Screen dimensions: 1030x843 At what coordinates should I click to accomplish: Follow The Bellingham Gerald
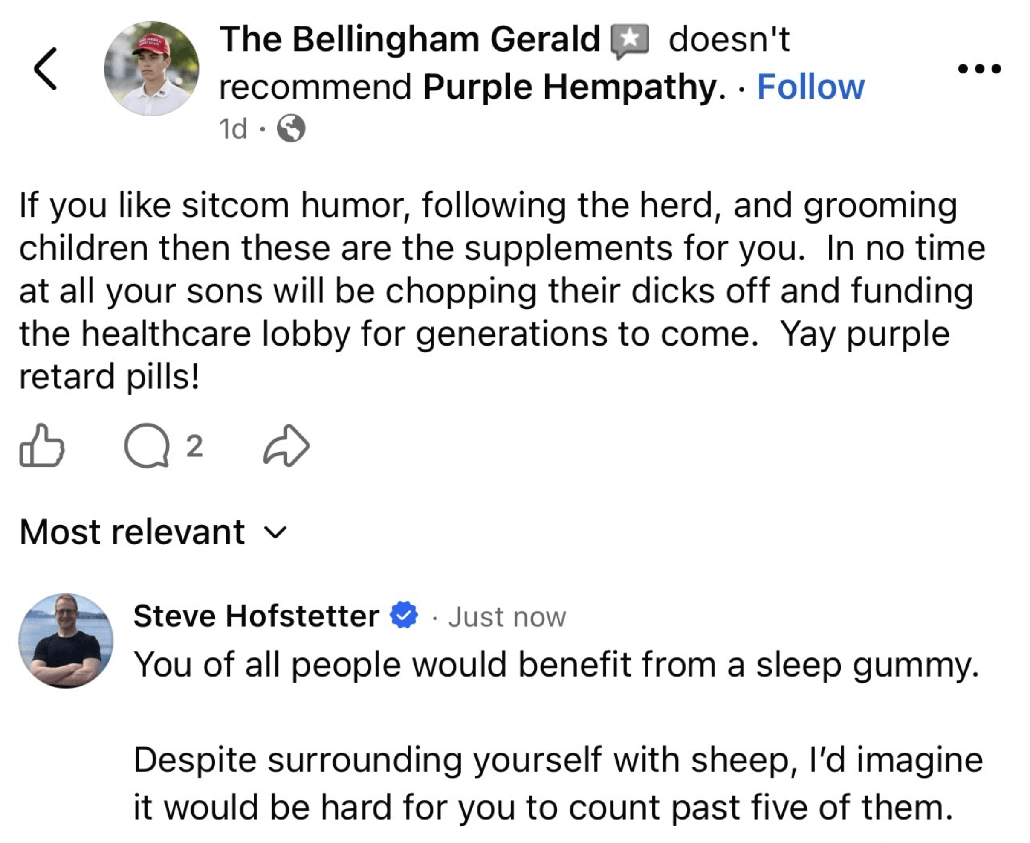(810, 87)
